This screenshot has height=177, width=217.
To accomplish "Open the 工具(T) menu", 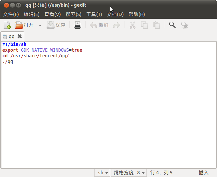I will pos(94,14).
